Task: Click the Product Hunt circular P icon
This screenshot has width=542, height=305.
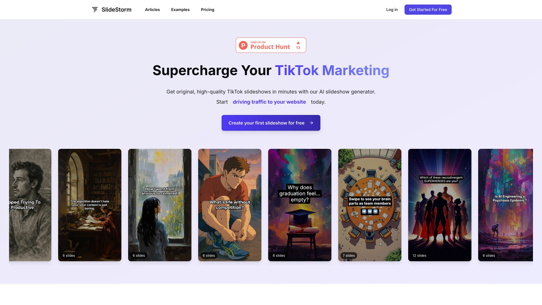Action: coord(243,45)
